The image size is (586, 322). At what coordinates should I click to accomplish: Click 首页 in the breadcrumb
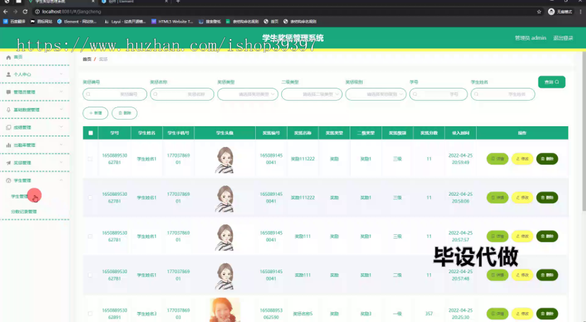pos(87,59)
